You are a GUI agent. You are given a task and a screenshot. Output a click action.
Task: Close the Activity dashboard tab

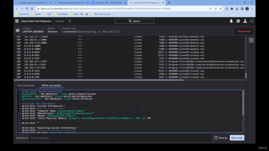click(x=50, y=3)
